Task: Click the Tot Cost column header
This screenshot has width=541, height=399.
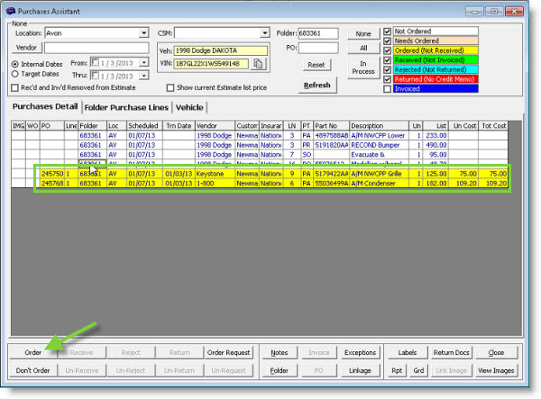Action: click(x=493, y=126)
